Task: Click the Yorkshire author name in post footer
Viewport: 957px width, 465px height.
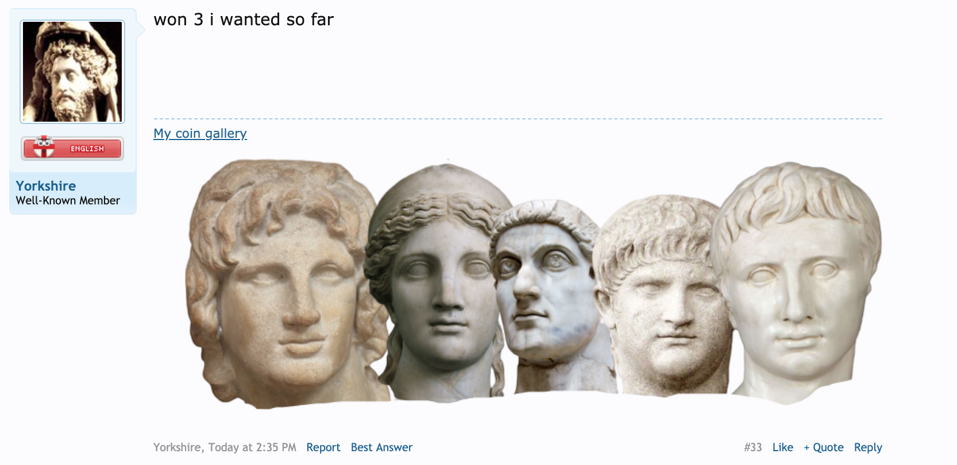Action: tap(177, 447)
